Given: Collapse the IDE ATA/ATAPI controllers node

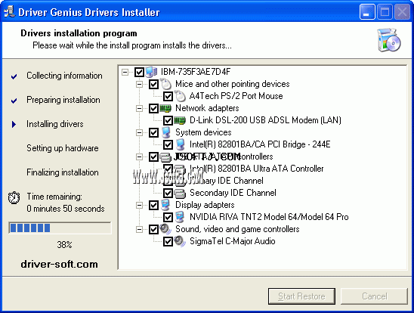Looking at the screenshot, I should point(139,157).
